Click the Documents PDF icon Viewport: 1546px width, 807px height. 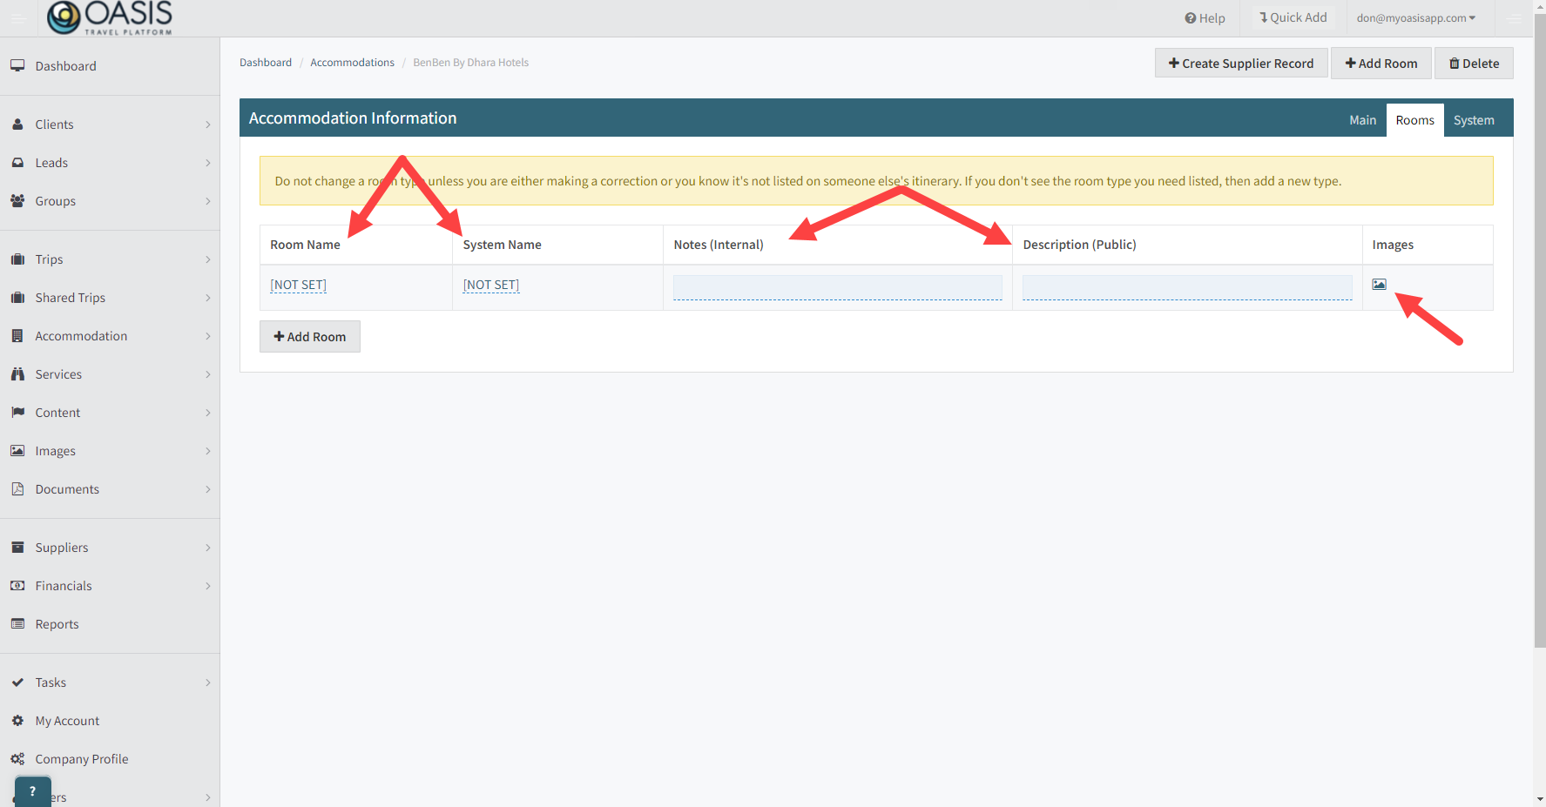coord(17,489)
